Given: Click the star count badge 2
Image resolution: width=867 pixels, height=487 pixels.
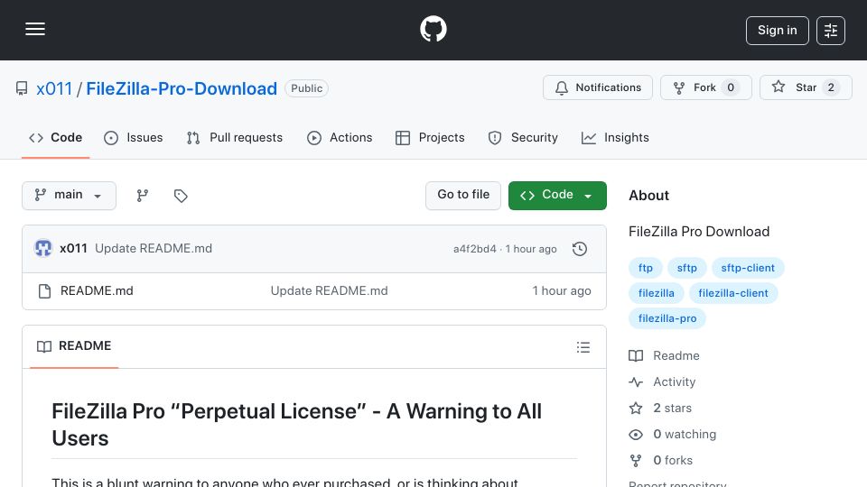Looking at the screenshot, I should point(831,87).
